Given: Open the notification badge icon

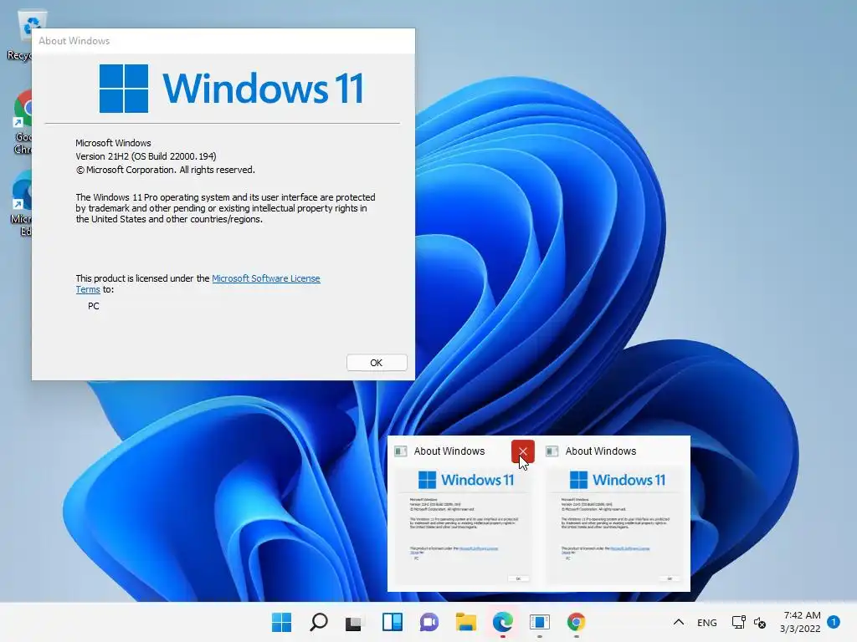Looking at the screenshot, I should (x=834, y=621).
